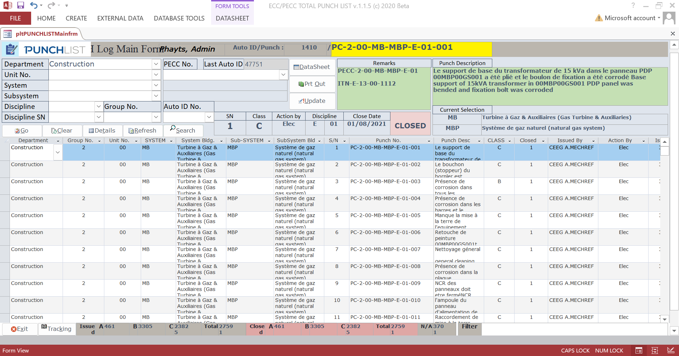Expand the Department combo box
This screenshot has width=679, height=356.
point(156,64)
